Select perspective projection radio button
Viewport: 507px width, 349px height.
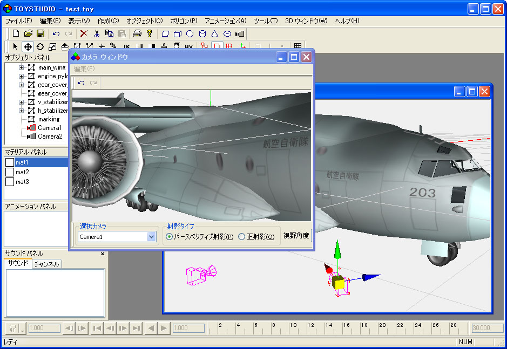coord(169,237)
